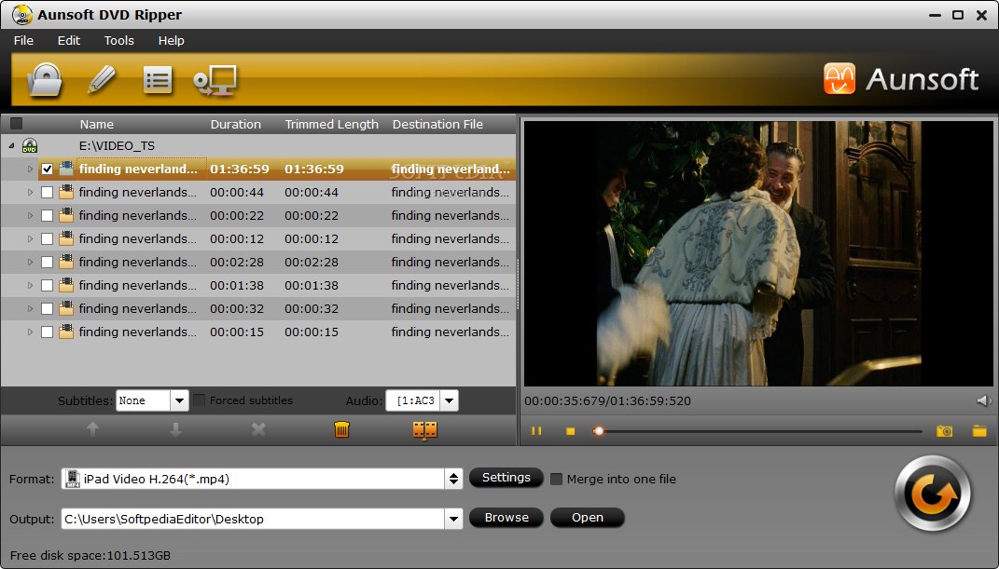Image resolution: width=999 pixels, height=569 pixels.
Task: Click the disc-to-computer toolbar icon
Action: click(x=215, y=80)
